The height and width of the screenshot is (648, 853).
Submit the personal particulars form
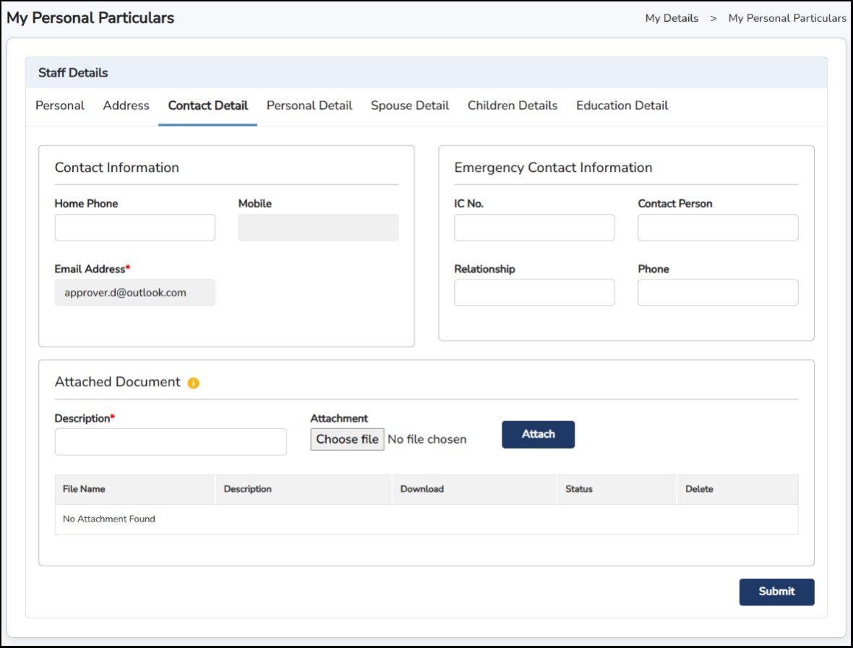click(x=776, y=592)
